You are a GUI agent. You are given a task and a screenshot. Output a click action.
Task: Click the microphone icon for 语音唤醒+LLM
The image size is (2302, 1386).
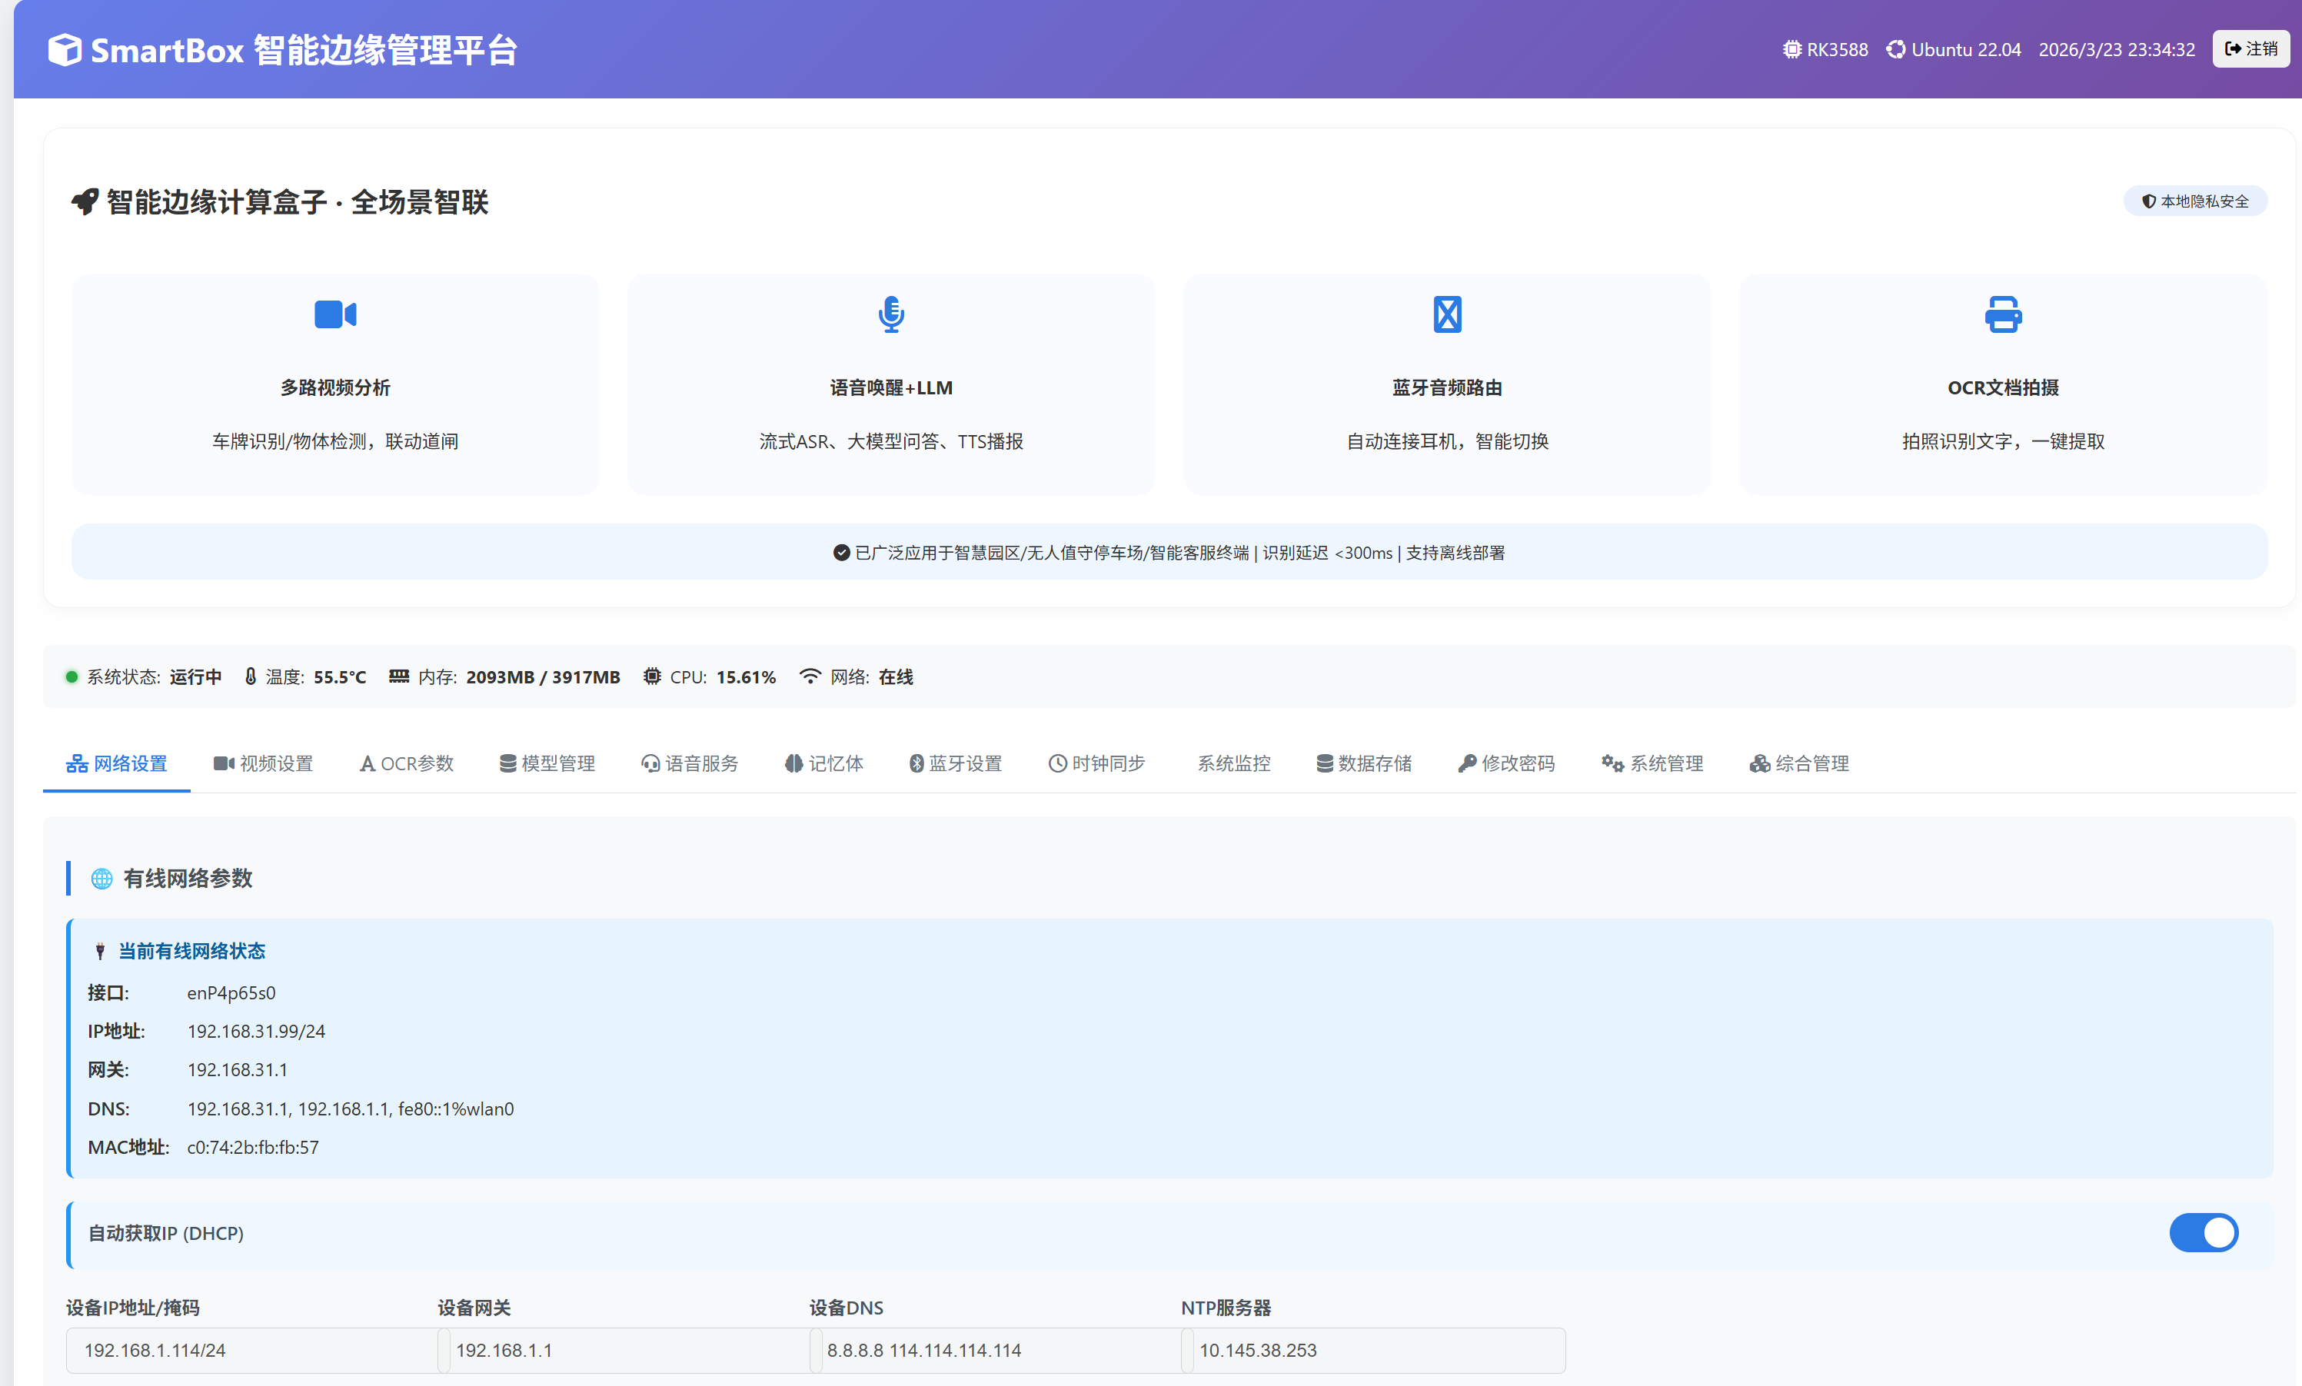click(x=890, y=314)
